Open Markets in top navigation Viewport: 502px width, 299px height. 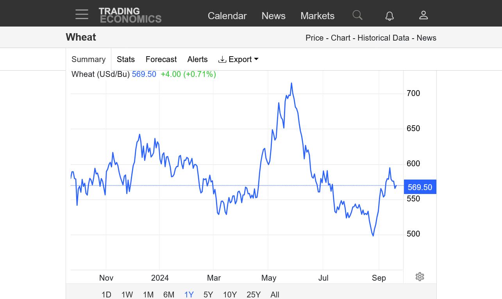click(x=317, y=16)
